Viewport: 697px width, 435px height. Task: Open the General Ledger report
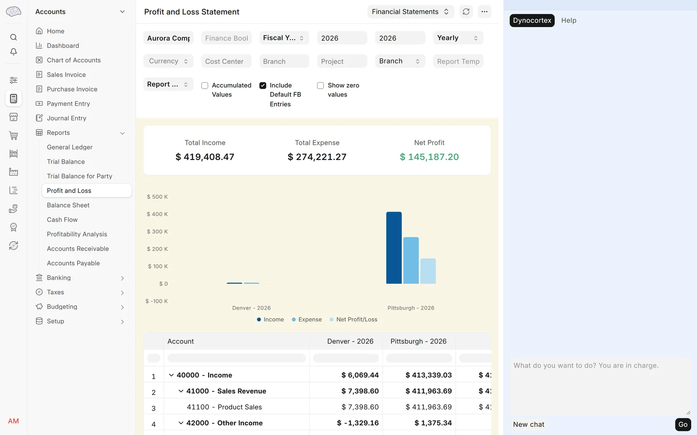(70, 147)
